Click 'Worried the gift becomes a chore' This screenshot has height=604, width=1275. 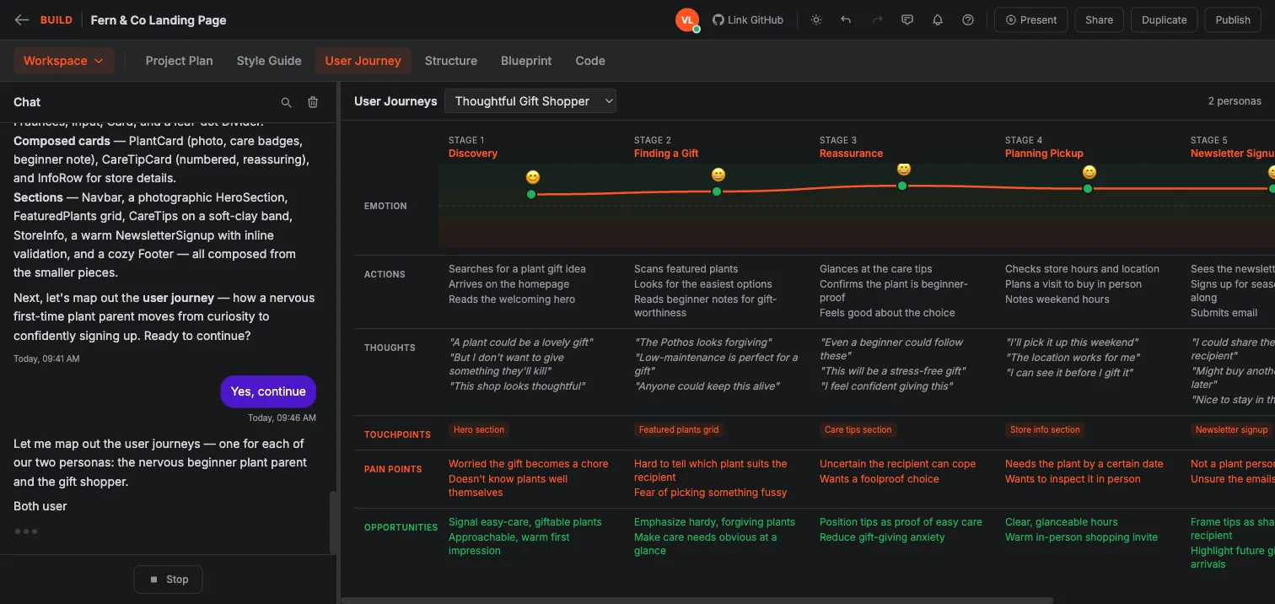(x=528, y=464)
